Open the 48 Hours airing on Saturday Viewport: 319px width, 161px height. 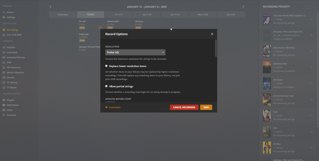(146, 25)
